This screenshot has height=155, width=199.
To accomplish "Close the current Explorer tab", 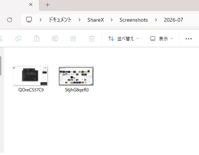I will tap(31, 5).
